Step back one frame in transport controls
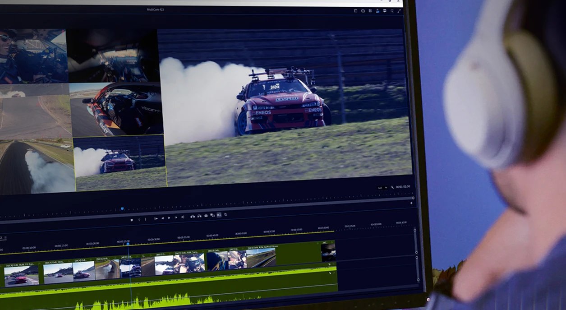This screenshot has width=566, height=310. point(163,218)
